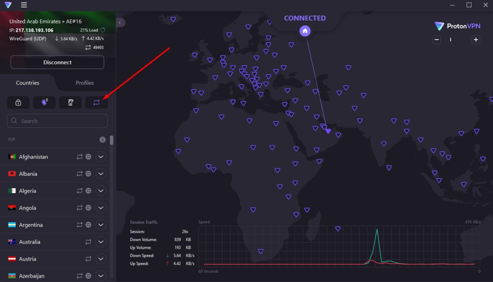Toggle Port Forwarding quick setting
493x282 pixels.
click(x=97, y=103)
